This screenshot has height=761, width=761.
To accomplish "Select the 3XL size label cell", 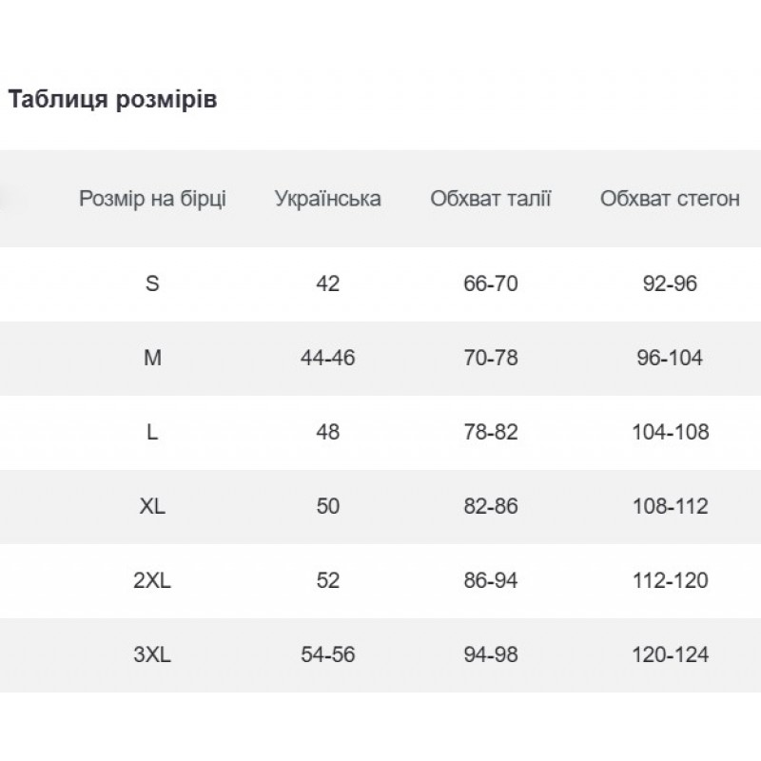I will [152, 654].
